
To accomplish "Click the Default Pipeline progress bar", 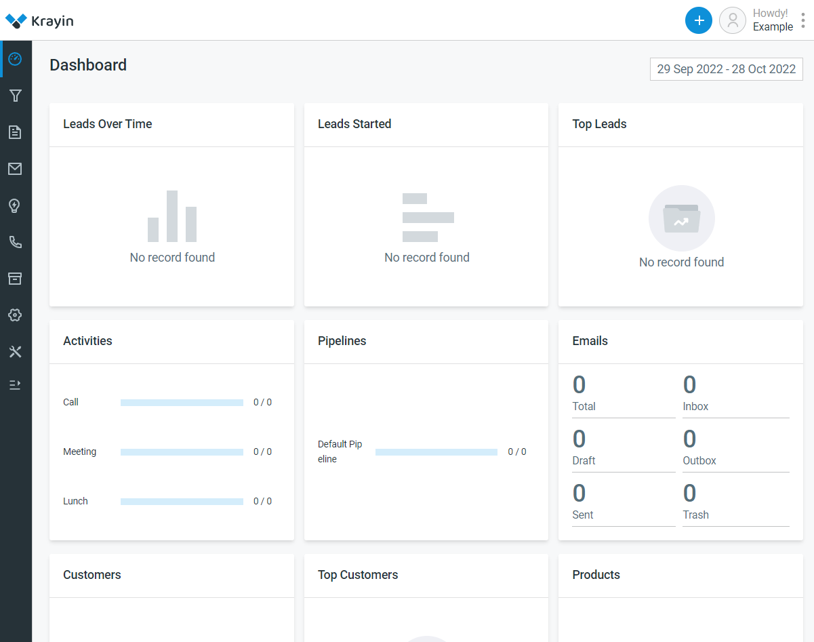I will tap(436, 452).
